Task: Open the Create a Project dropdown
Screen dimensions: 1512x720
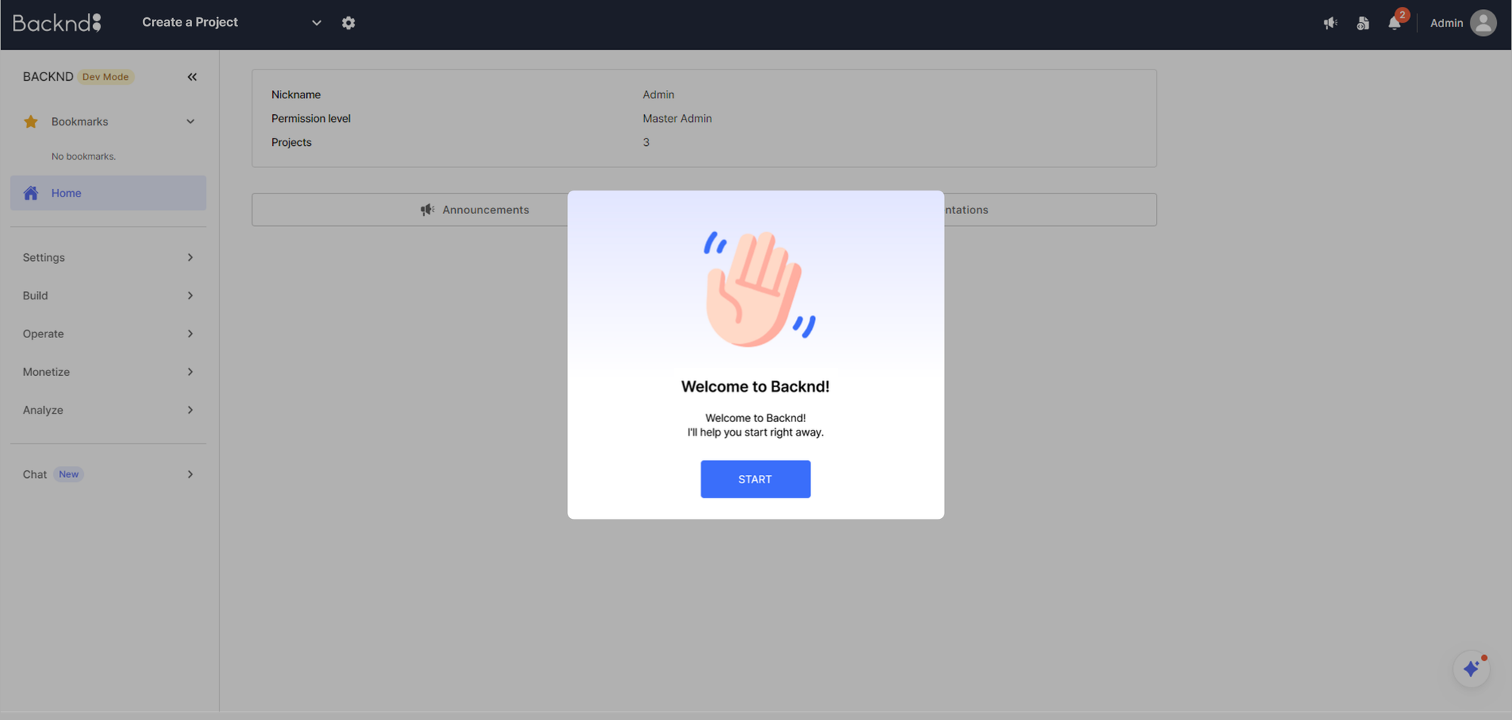Action: [231, 23]
